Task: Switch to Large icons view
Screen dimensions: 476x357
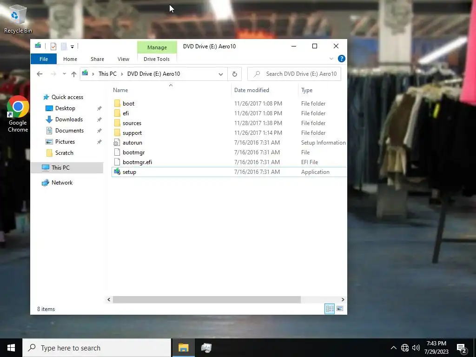Action: 340,309
